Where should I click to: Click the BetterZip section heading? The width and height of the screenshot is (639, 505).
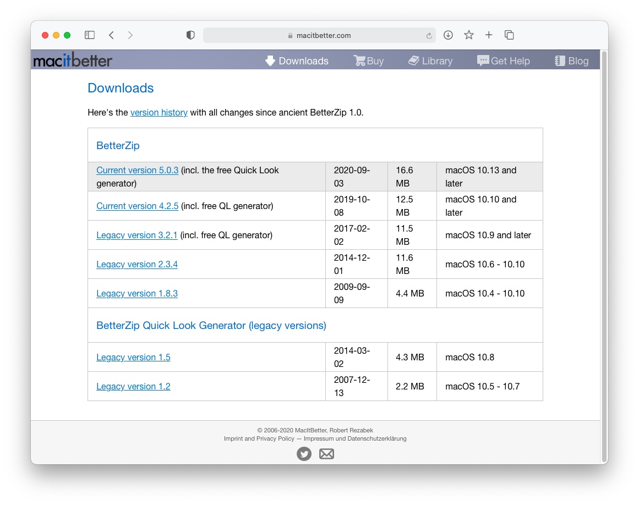118,145
